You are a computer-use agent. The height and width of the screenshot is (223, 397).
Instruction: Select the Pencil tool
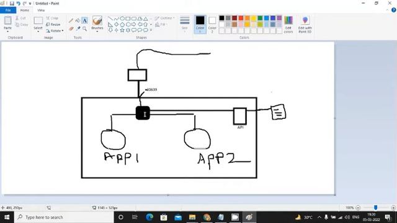pyautogui.click(x=71, y=20)
